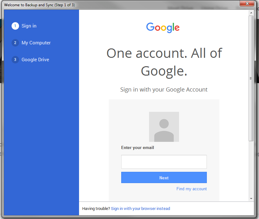Select the Google Drive step label
Viewport: 259px width, 219px height.
35,60
